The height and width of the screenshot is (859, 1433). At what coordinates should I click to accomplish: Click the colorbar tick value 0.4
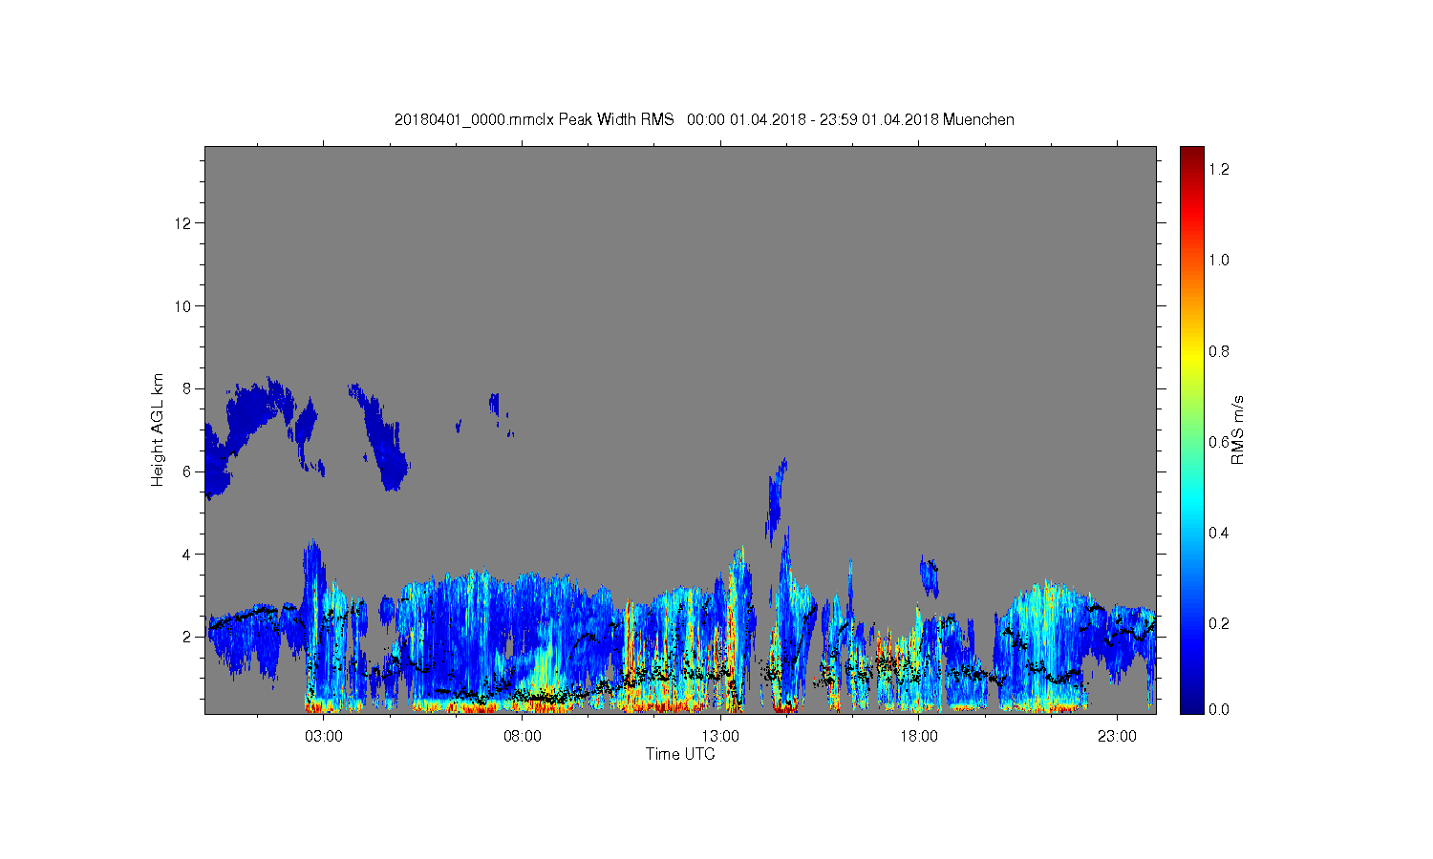pyautogui.click(x=1218, y=533)
